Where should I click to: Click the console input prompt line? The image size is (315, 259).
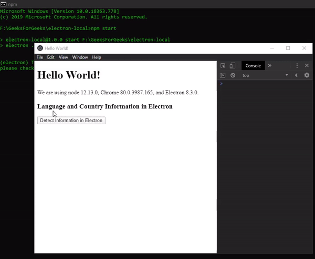pos(265,84)
